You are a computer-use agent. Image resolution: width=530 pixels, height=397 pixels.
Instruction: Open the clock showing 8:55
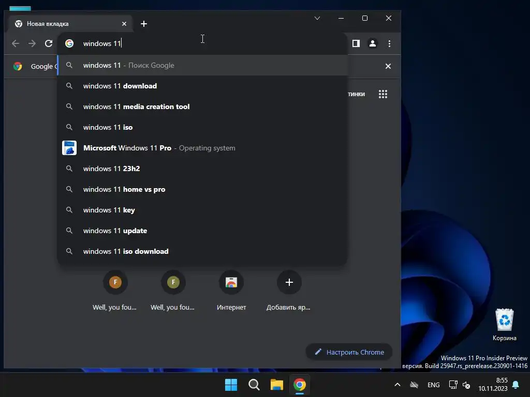tap(493, 385)
